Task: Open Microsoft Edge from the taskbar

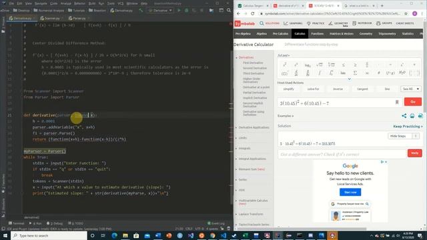Action: 114,235
